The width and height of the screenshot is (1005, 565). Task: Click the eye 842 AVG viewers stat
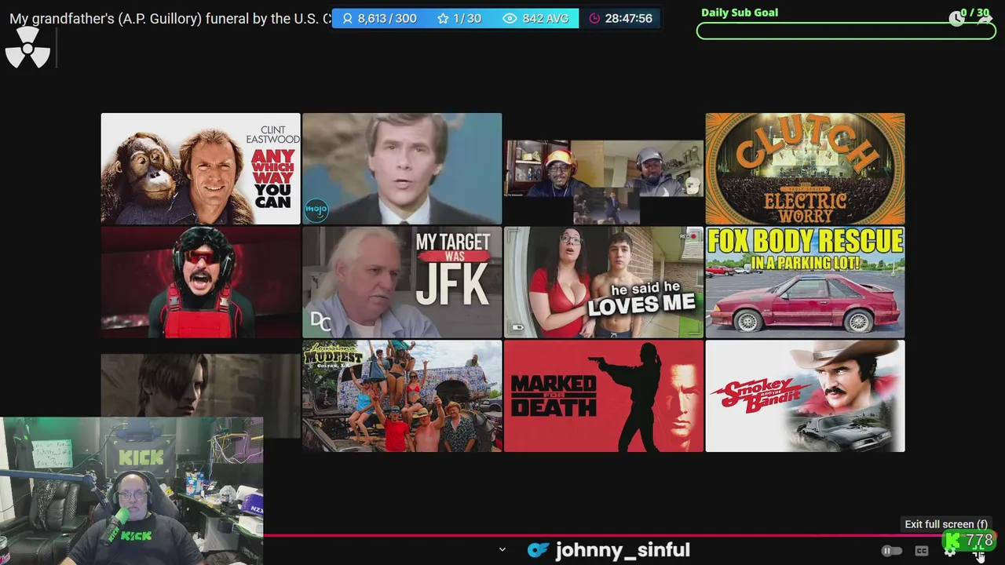pyautogui.click(x=536, y=18)
